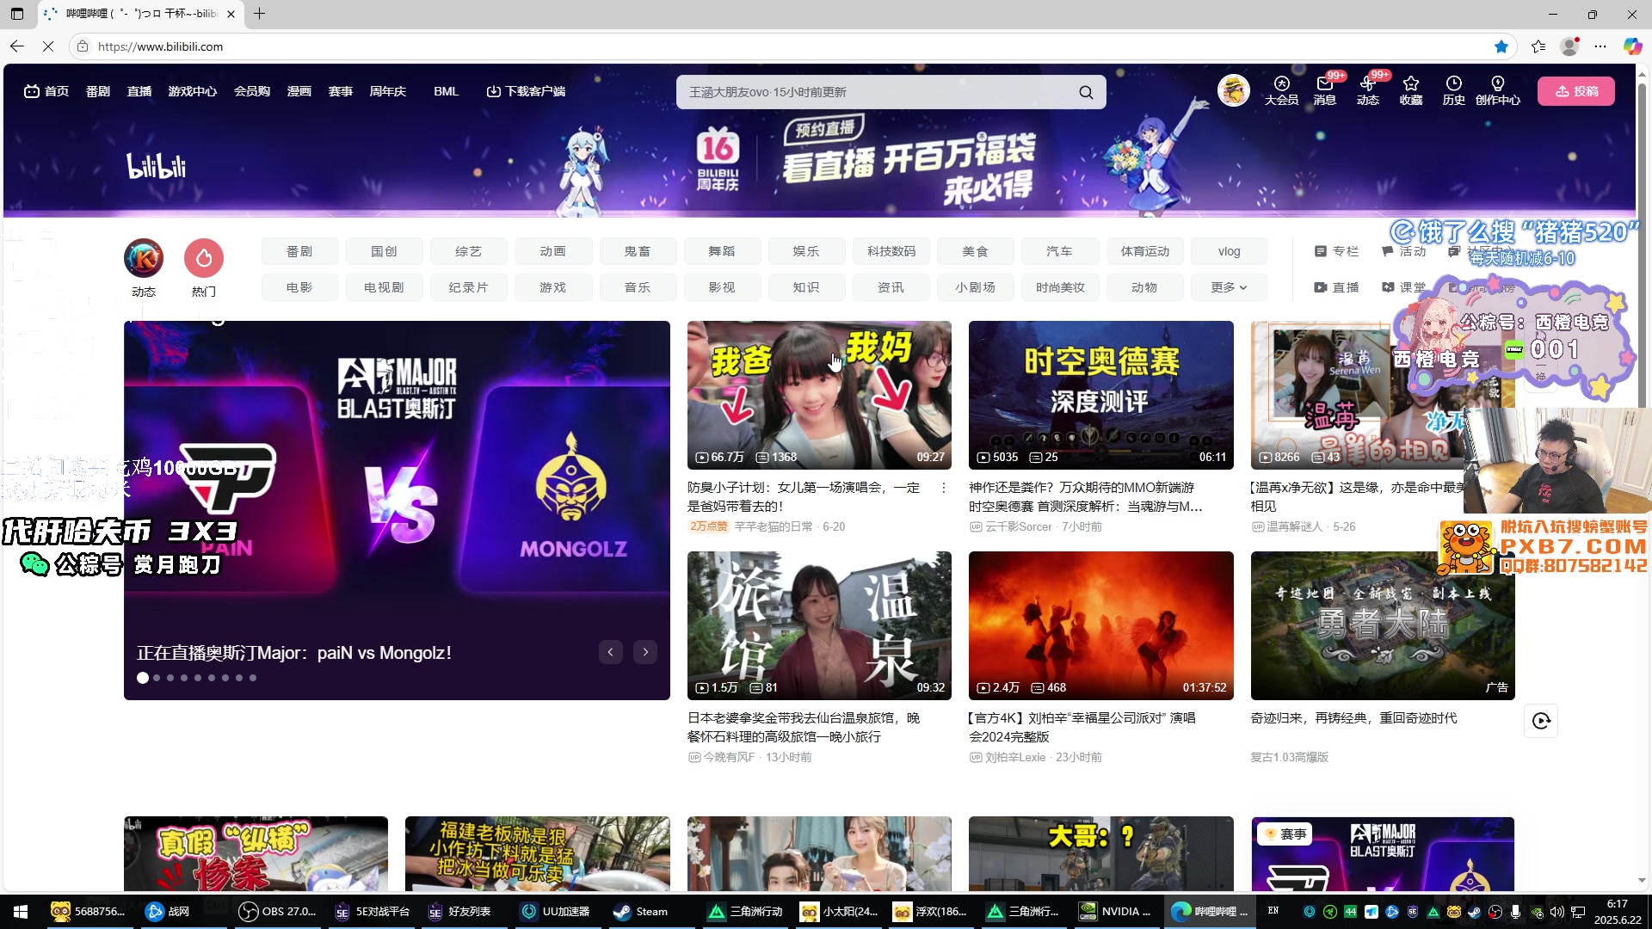
Task: Select third carousel indicator dot
Action: [170, 678]
